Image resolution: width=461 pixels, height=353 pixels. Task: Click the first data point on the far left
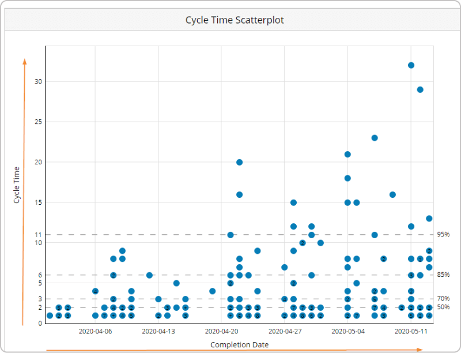(50, 316)
